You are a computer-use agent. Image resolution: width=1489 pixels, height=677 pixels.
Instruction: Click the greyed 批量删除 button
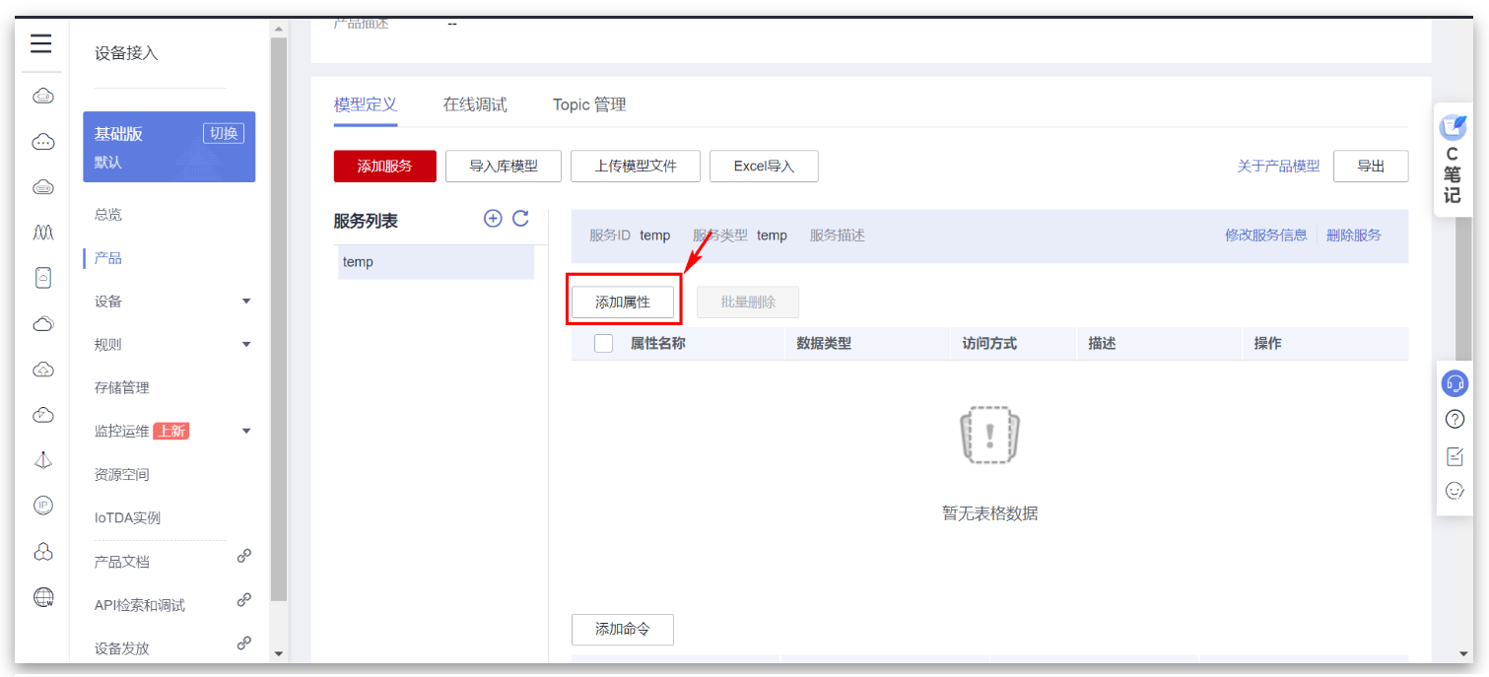[x=748, y=303]
